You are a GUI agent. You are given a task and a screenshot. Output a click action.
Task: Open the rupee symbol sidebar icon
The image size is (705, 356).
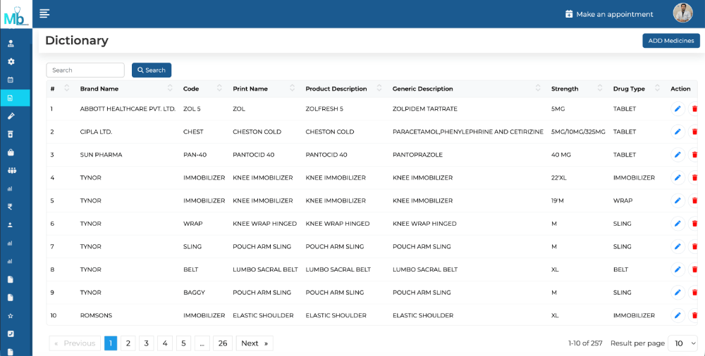[x=11, y=207]
